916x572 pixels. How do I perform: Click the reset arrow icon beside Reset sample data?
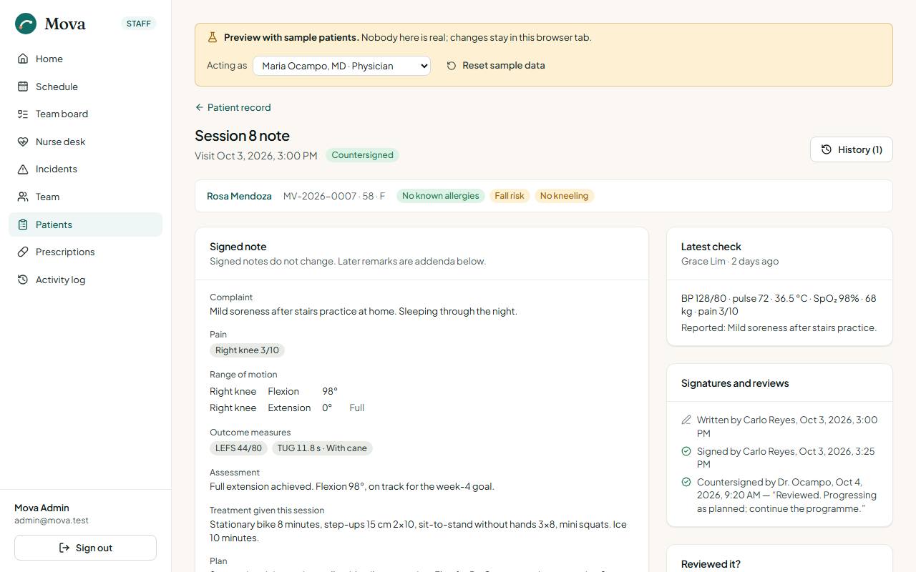[452, 66]
